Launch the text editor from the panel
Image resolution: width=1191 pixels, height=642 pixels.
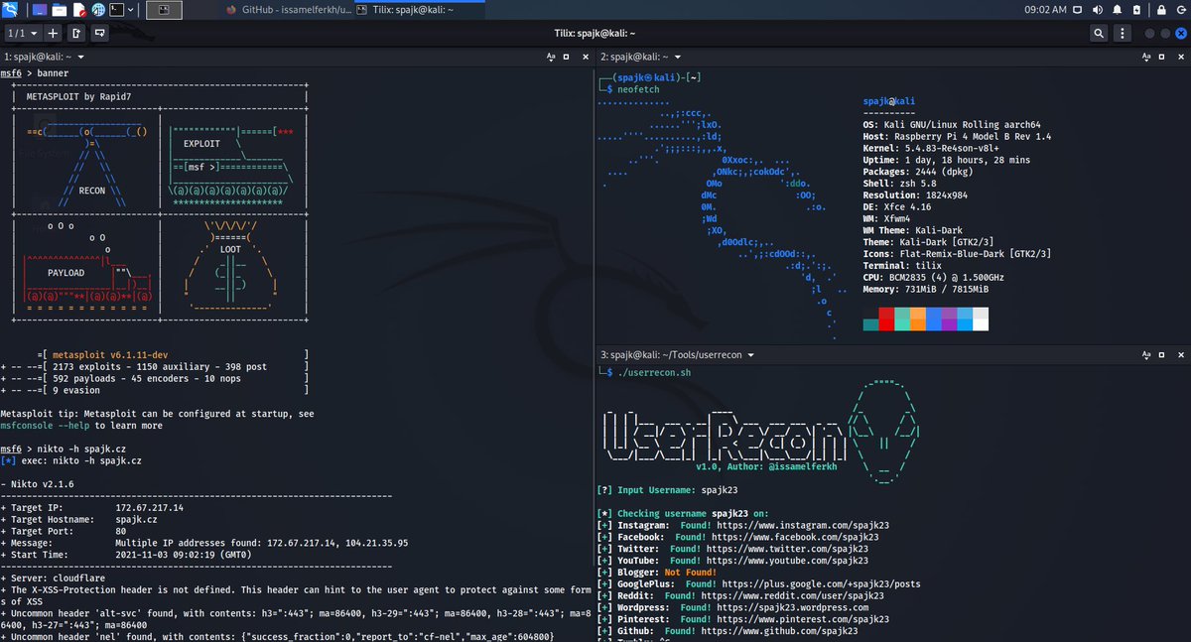click(78, 10)
